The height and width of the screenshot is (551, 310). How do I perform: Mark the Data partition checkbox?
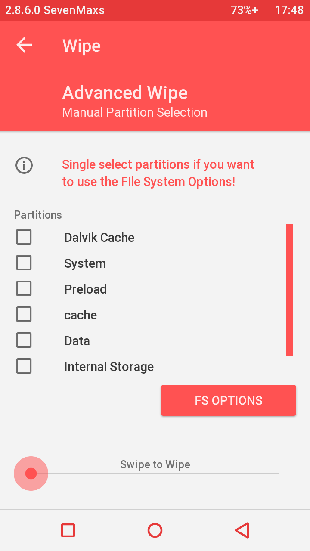(24, 340)
